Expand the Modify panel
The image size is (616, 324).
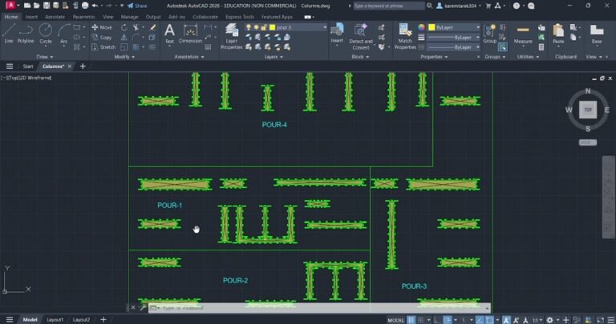click(x=124, y=57)
